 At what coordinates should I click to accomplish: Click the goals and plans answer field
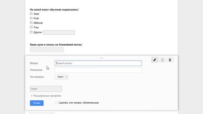(x=47, y=49)
